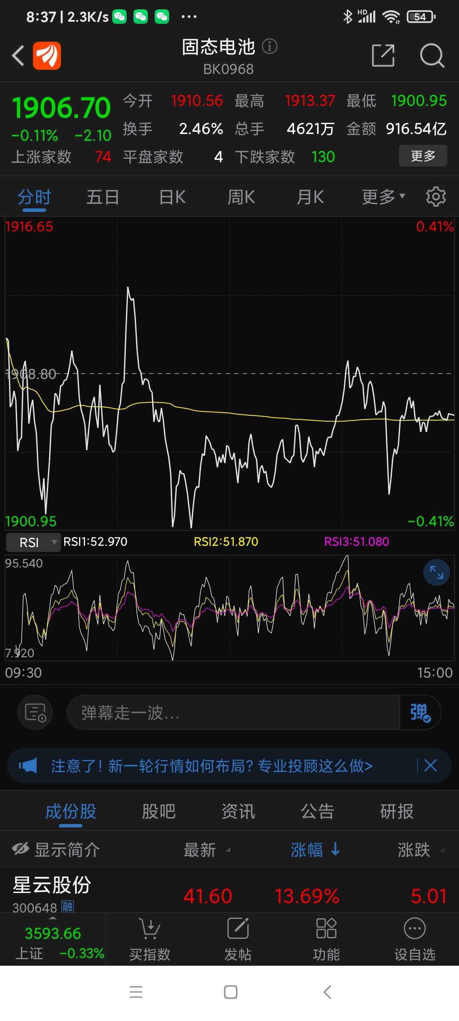459x1021 pixels.
Task: Expand the RSI chart fullscreen icon
Action: tap(436, 573)
